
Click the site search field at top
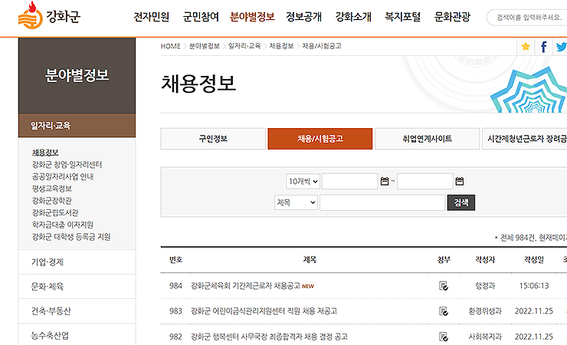[x=528, y=18]
